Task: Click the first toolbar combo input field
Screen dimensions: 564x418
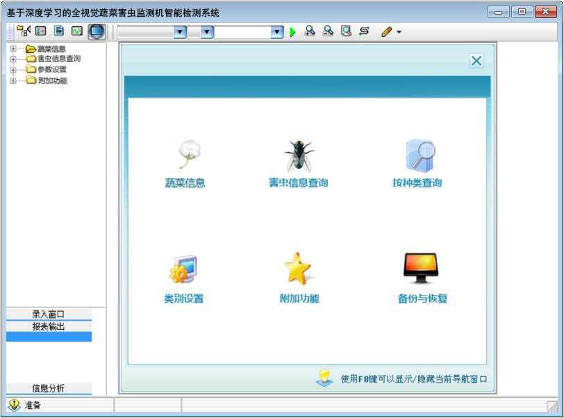Action: tap(146, 32)
